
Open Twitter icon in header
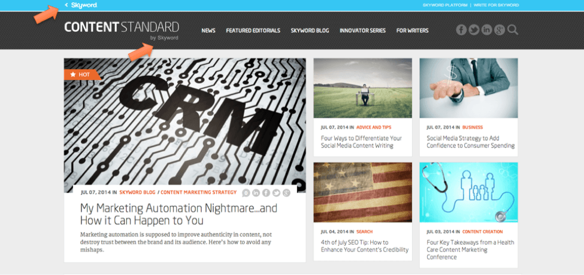tap(474, 30)
